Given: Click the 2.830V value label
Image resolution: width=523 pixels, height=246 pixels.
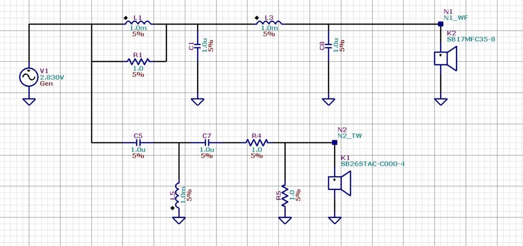Looking at the screenshot, I should tap(51, 77).
